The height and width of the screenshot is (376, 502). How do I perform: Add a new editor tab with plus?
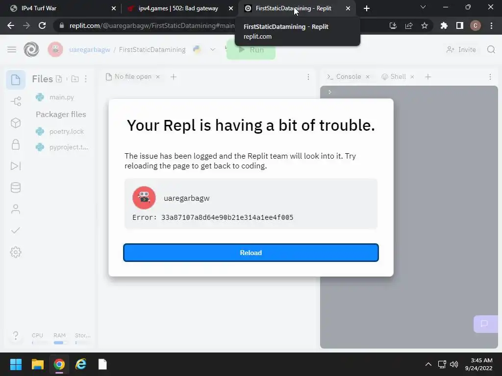click(174, 77)
